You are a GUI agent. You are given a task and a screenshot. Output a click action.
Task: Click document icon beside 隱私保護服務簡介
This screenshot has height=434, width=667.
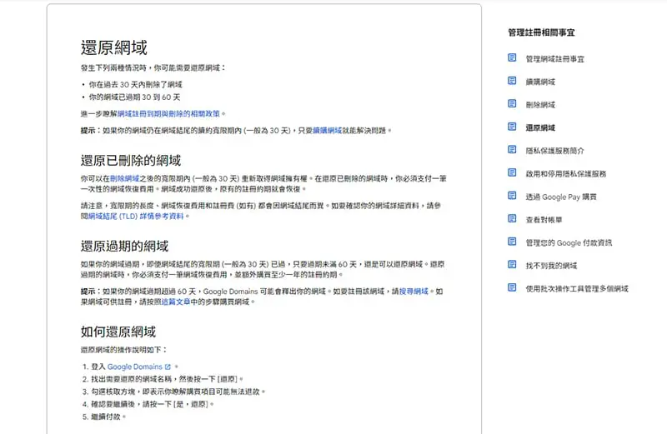pyautogui.click(x=512, y=150)
